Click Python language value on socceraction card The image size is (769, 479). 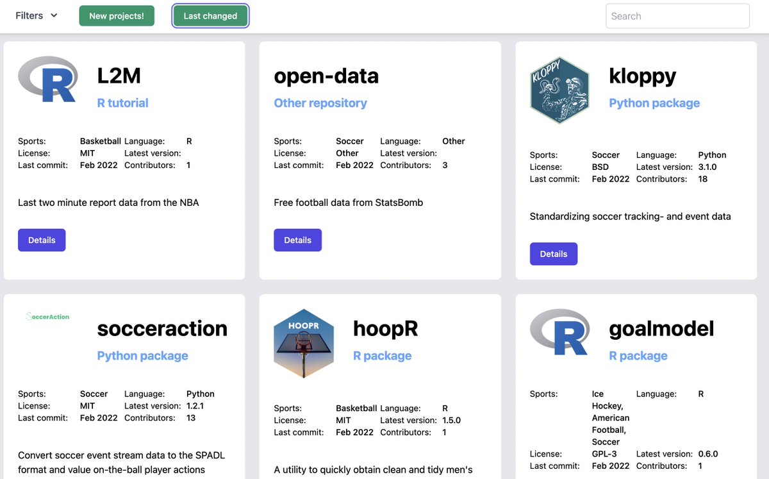(201, 394)
